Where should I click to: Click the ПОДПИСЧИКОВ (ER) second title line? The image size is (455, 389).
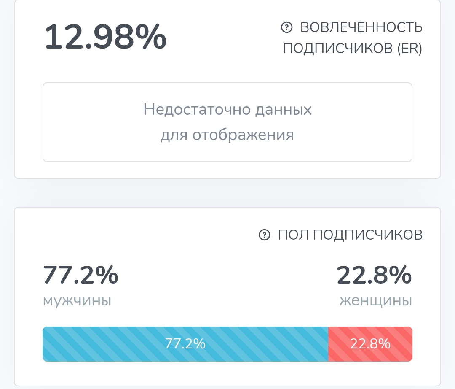coord(353,48)
